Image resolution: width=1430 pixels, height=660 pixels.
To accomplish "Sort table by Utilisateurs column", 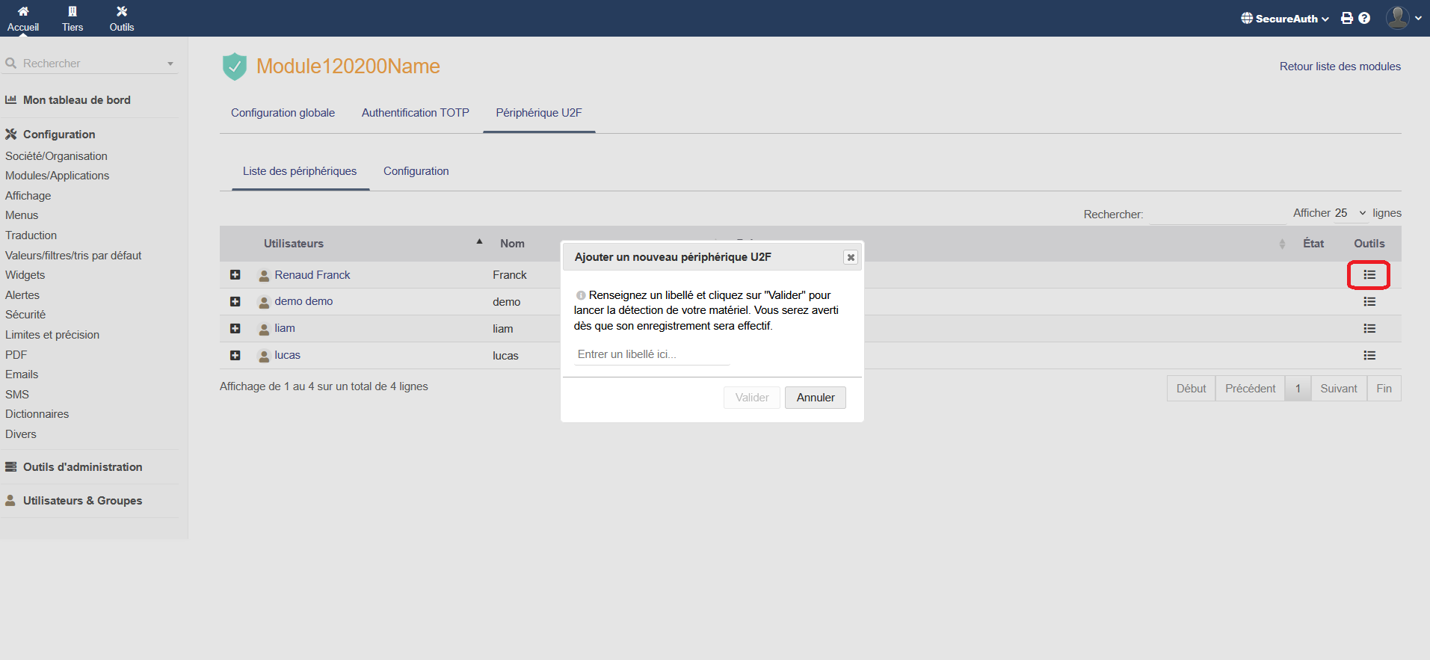I will (x=294, y=244).
